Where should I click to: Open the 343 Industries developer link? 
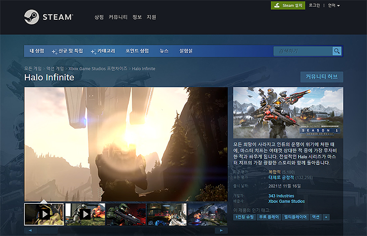(281, 196)
